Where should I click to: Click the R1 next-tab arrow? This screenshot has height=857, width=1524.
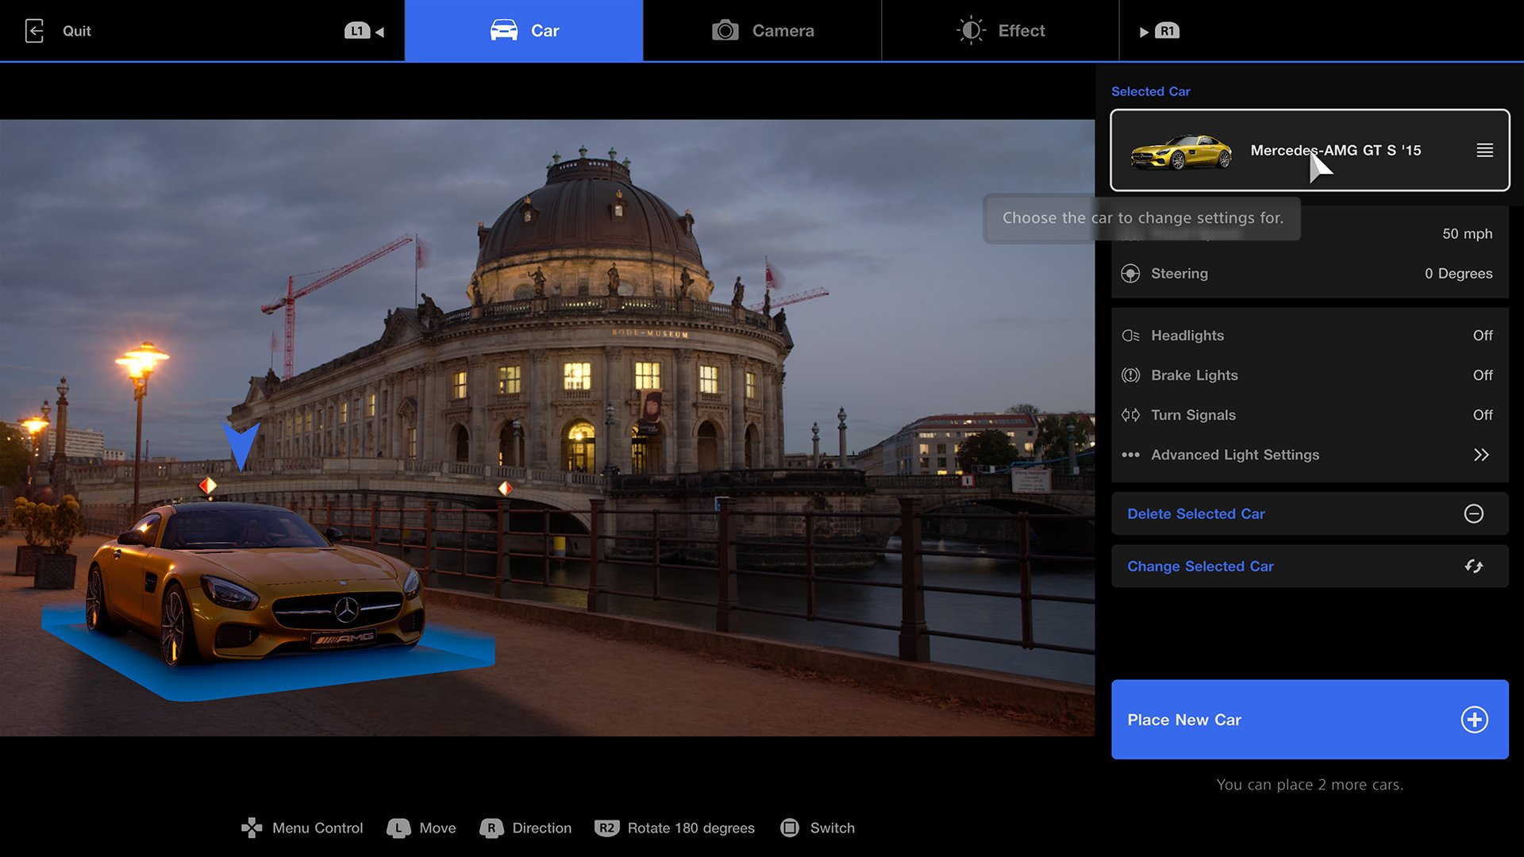pos(1144,31)
